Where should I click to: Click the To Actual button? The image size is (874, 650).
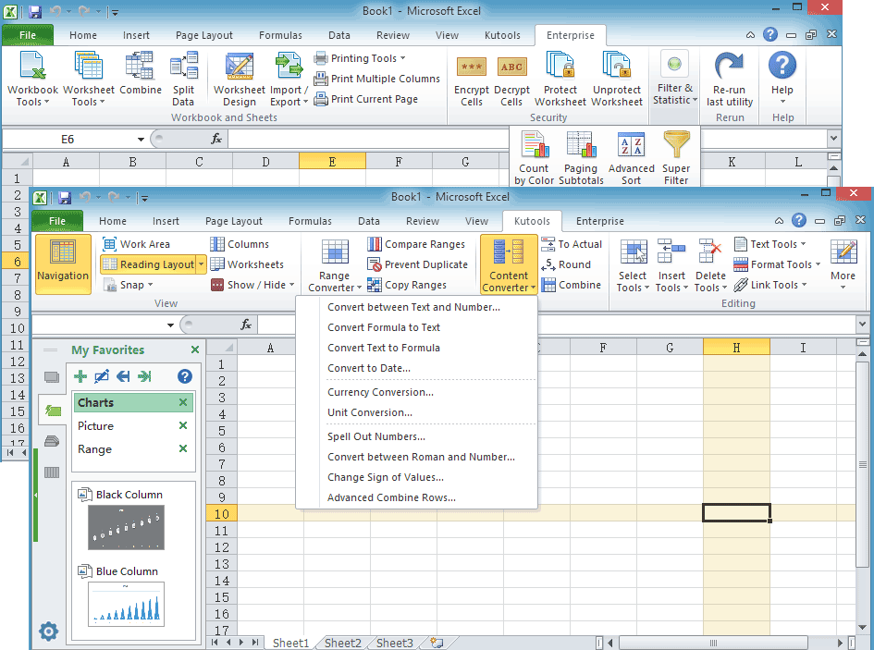coord(572,244)
